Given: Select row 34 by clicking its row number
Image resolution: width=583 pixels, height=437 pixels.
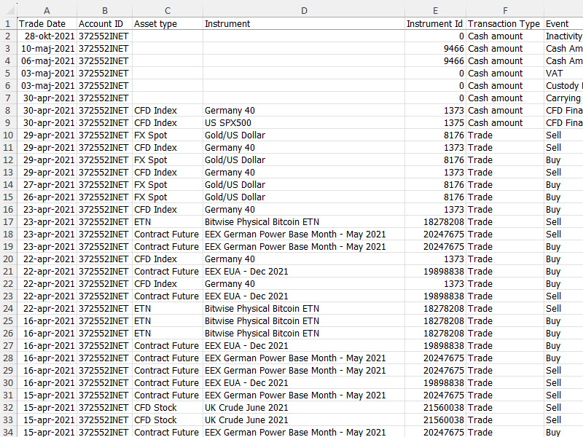Looking at the screenshot, I should click(7, 432).
